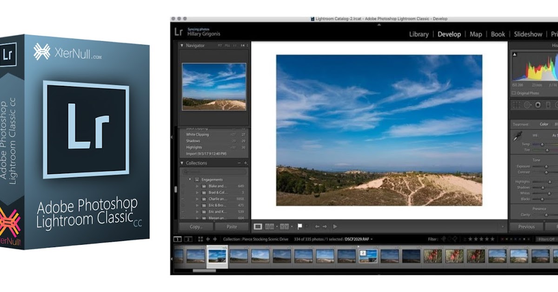Viewport: 558px width, 292px height.
Task: Set Treatment to Color
Action: 544,124
